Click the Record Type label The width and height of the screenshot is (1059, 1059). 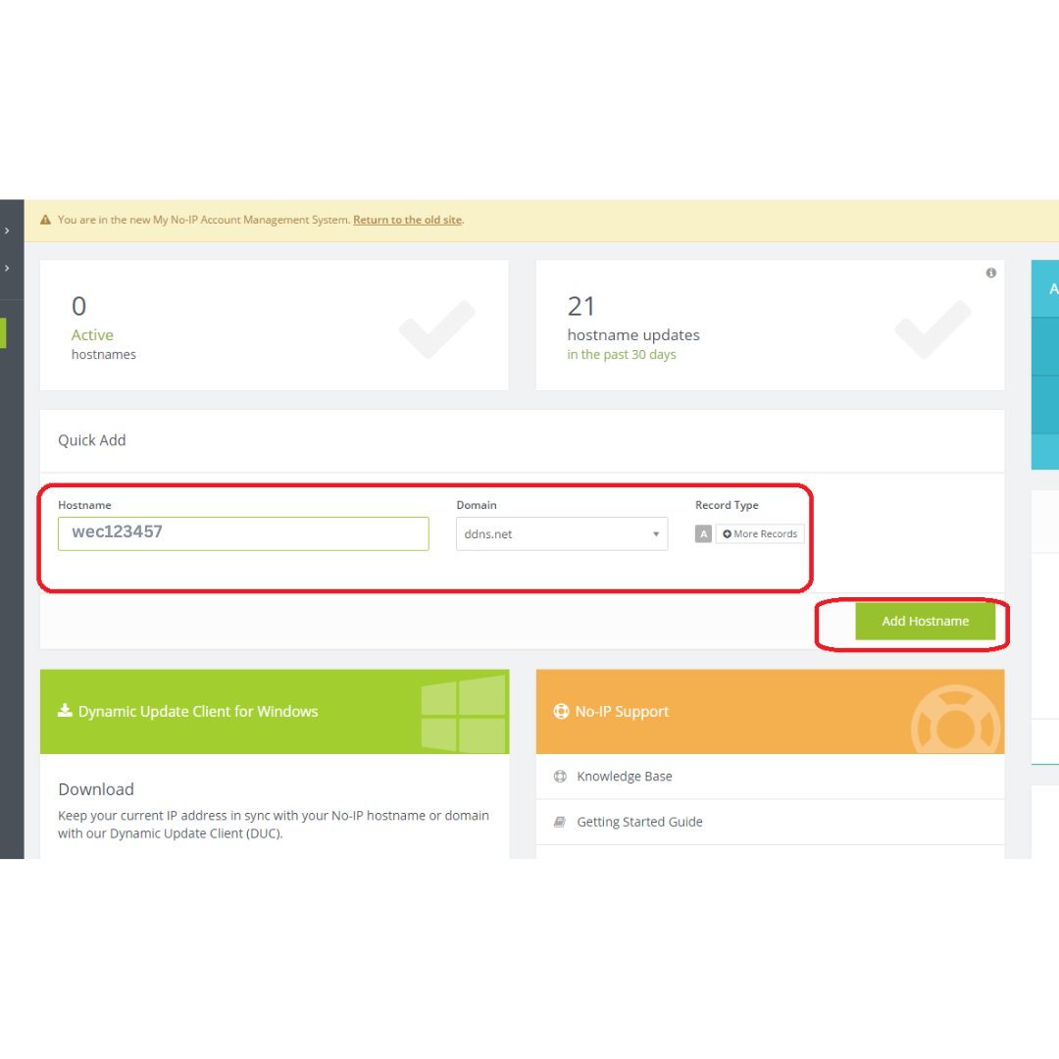(x=727, y=505)
